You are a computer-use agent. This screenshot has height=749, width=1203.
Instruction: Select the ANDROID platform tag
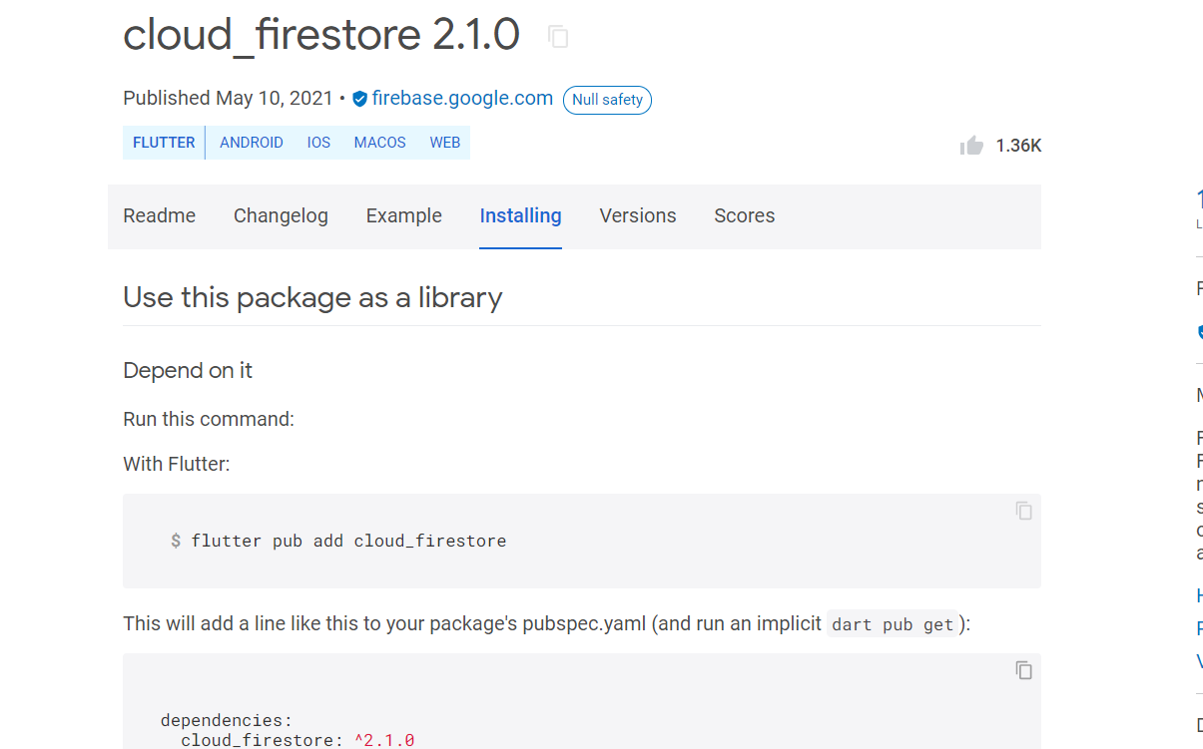tap(252, 143)
